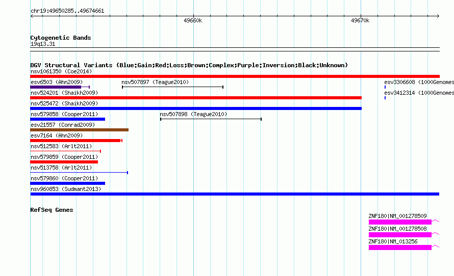Open the nsv524201 (Shaikh2009) red loss bar
The image size is (454, 276).
(196, 98)
